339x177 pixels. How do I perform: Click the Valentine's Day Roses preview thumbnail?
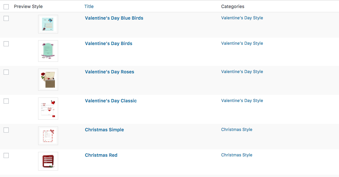click(48, 79)
